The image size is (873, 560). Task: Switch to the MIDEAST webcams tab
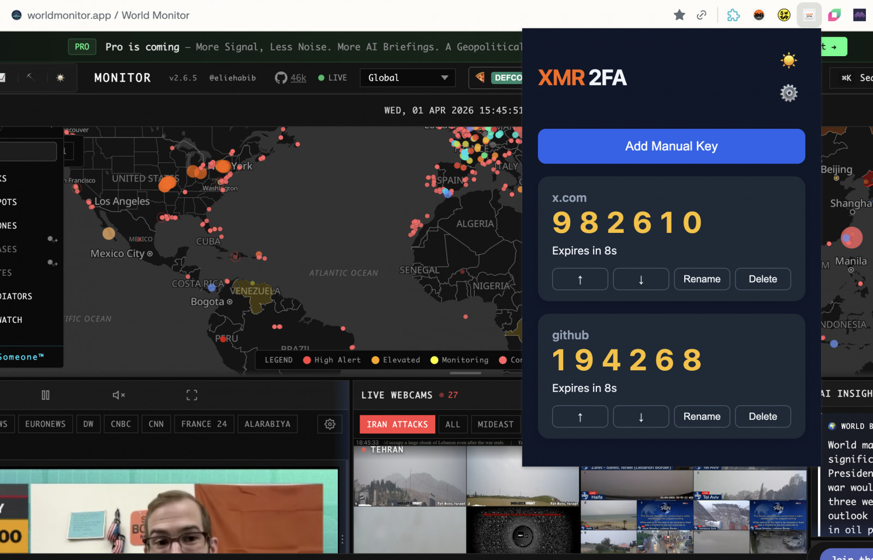coord(495,424)
